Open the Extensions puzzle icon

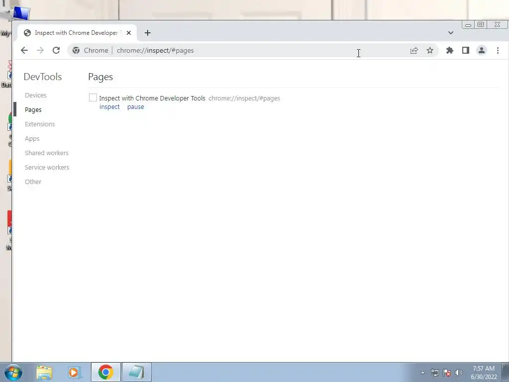pyautogui.click(x=449, y=50)
